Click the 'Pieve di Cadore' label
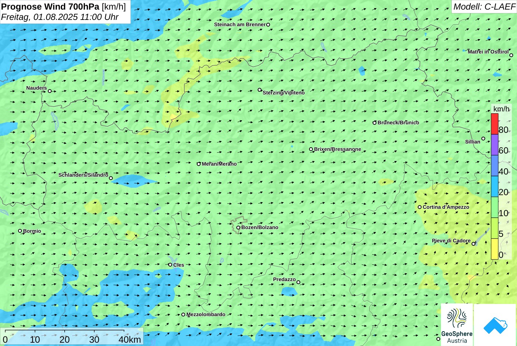Image resolution: width=517 pixels, height=346 pixels. (451, 241)
